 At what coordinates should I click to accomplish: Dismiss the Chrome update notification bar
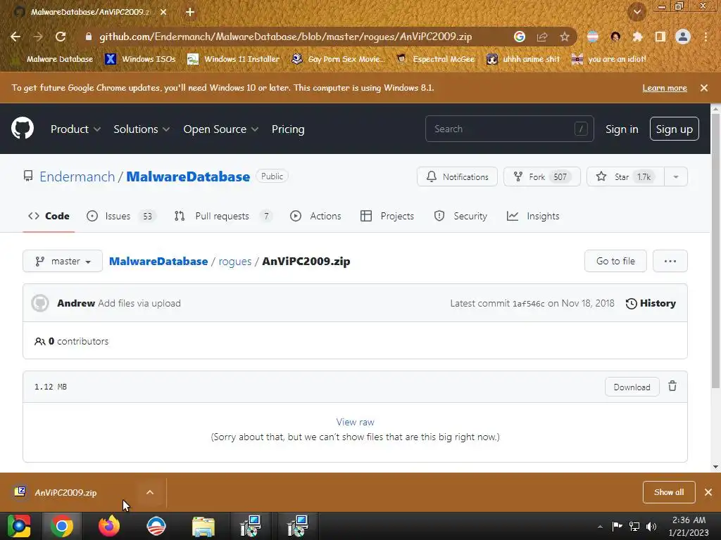pos(704,88)
